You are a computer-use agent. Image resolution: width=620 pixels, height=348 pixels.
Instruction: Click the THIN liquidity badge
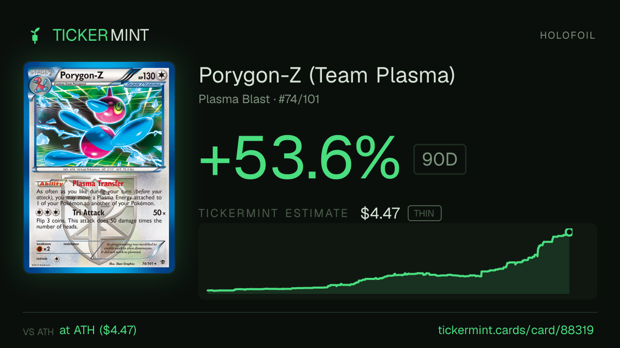coord(424,213)
